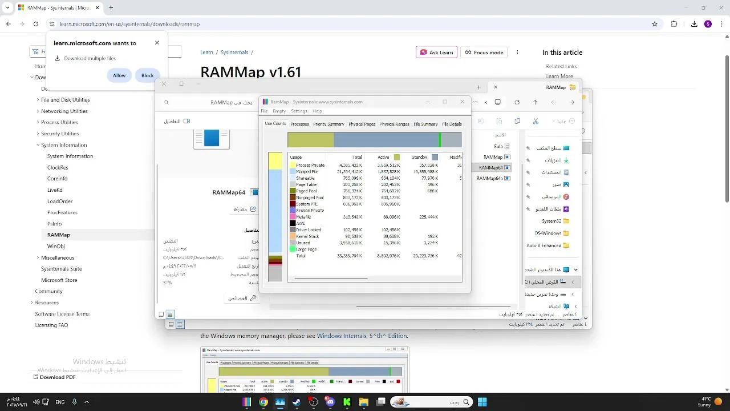This screenshot has width=730, height=411.
Task: Click the Total column header
Action: [x=357, y=157]
